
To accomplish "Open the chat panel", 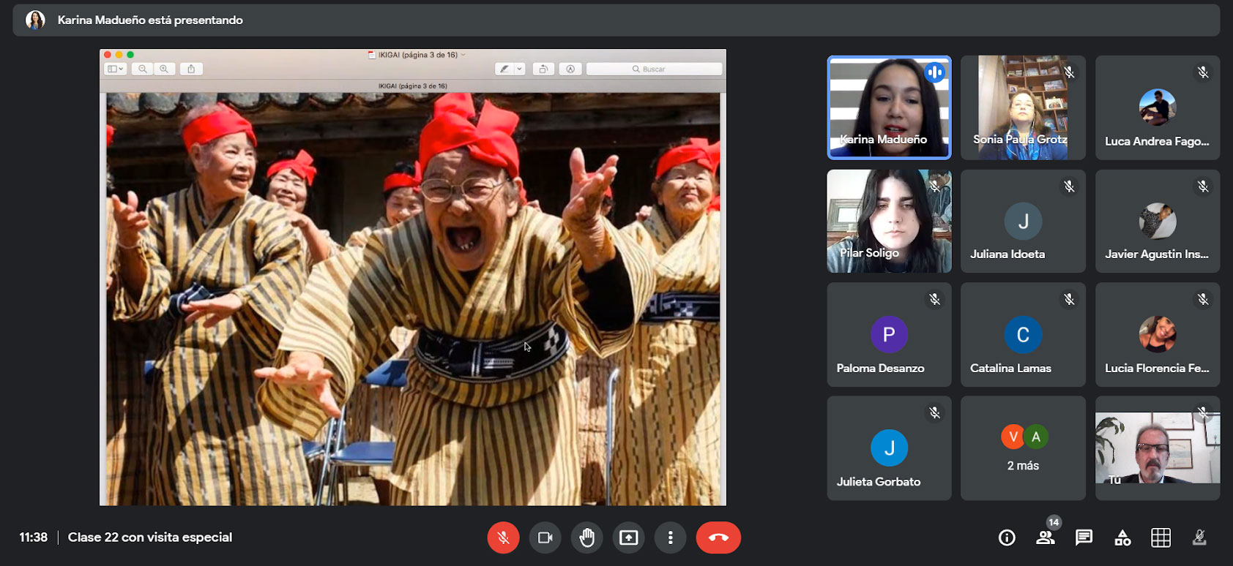I will click(x=1084, y=537).
